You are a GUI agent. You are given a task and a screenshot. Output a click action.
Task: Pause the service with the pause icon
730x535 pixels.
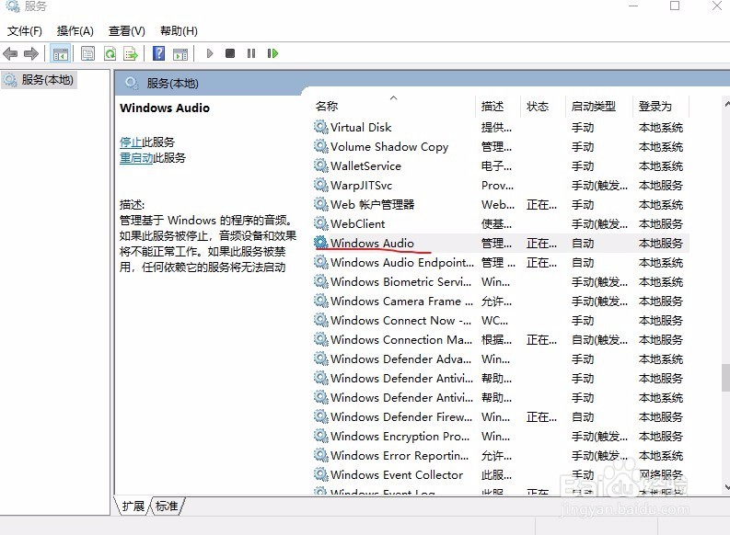pyautogui.click(x=251, y=53)
